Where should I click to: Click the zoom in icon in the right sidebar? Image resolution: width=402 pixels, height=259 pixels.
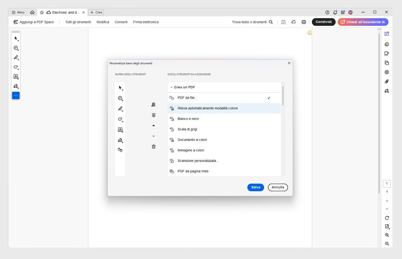387,235
